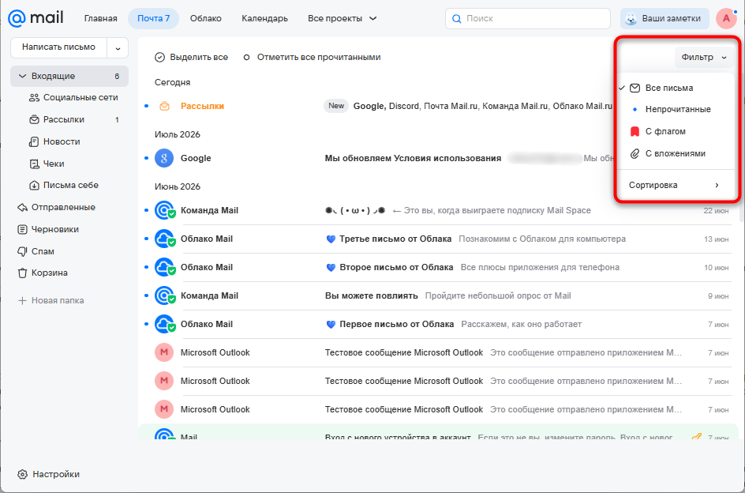Open Социальные сети folder
Viewport: 745px width, 493px height.
coord(74,97)
